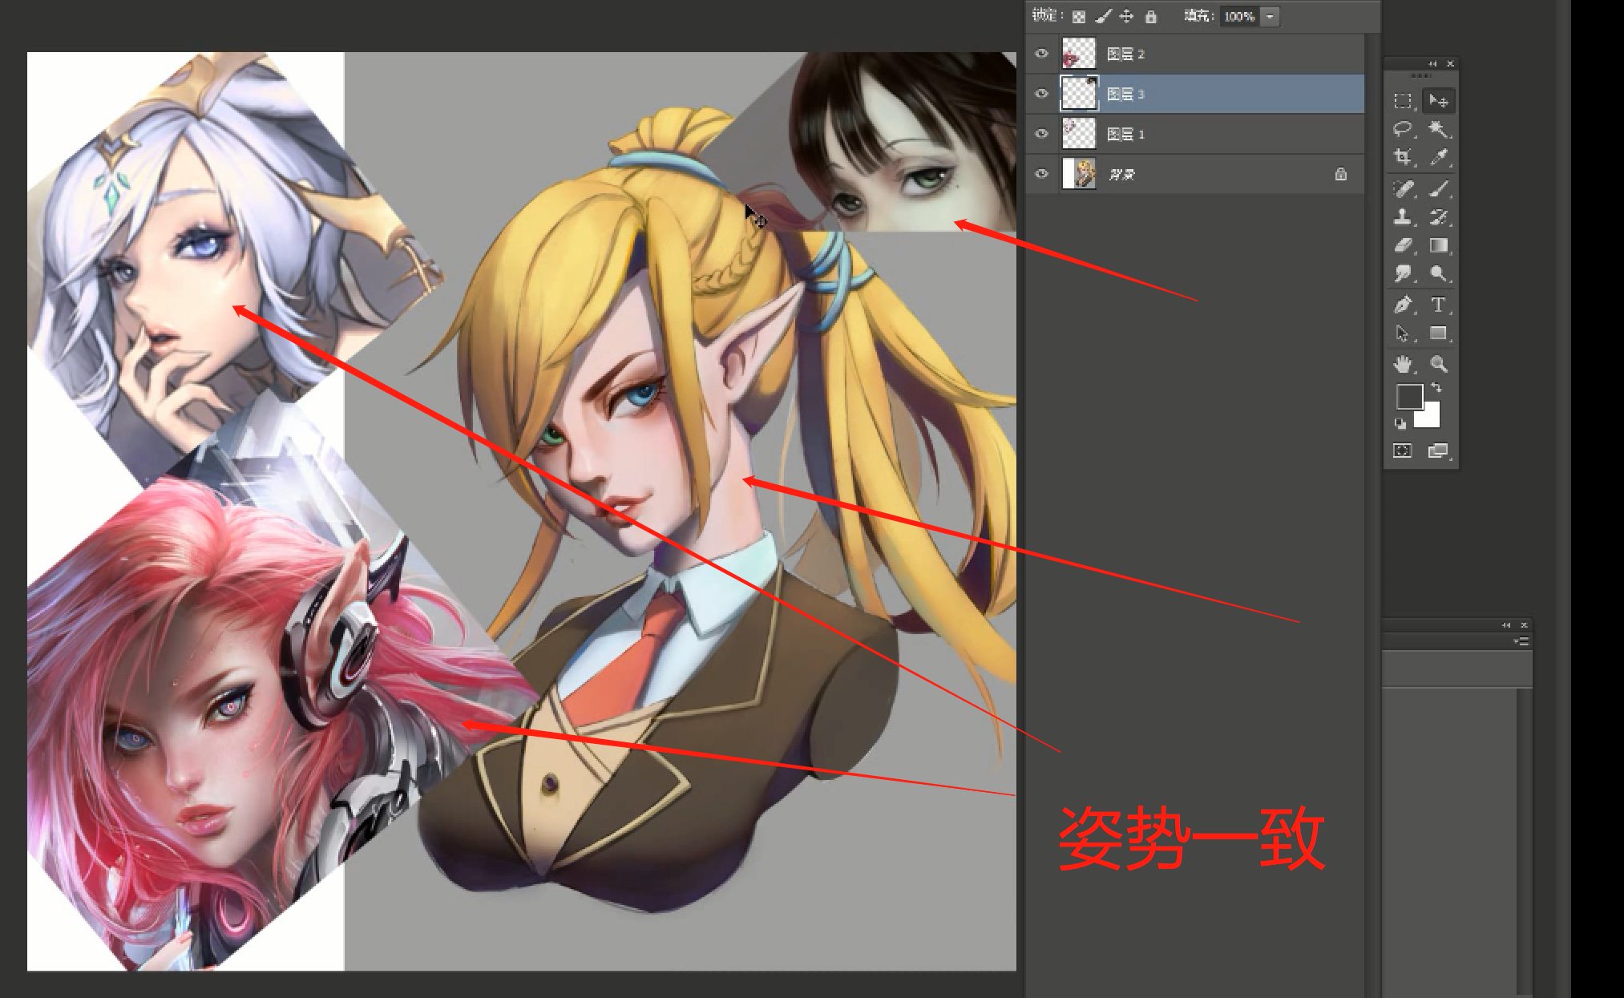Choose the Pen tool
Viewport: 1624px width, 998px height.
[x=1402, y=305]
